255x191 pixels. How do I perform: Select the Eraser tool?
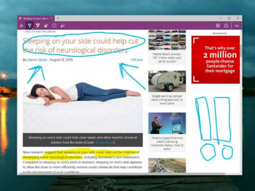(46, 25)
